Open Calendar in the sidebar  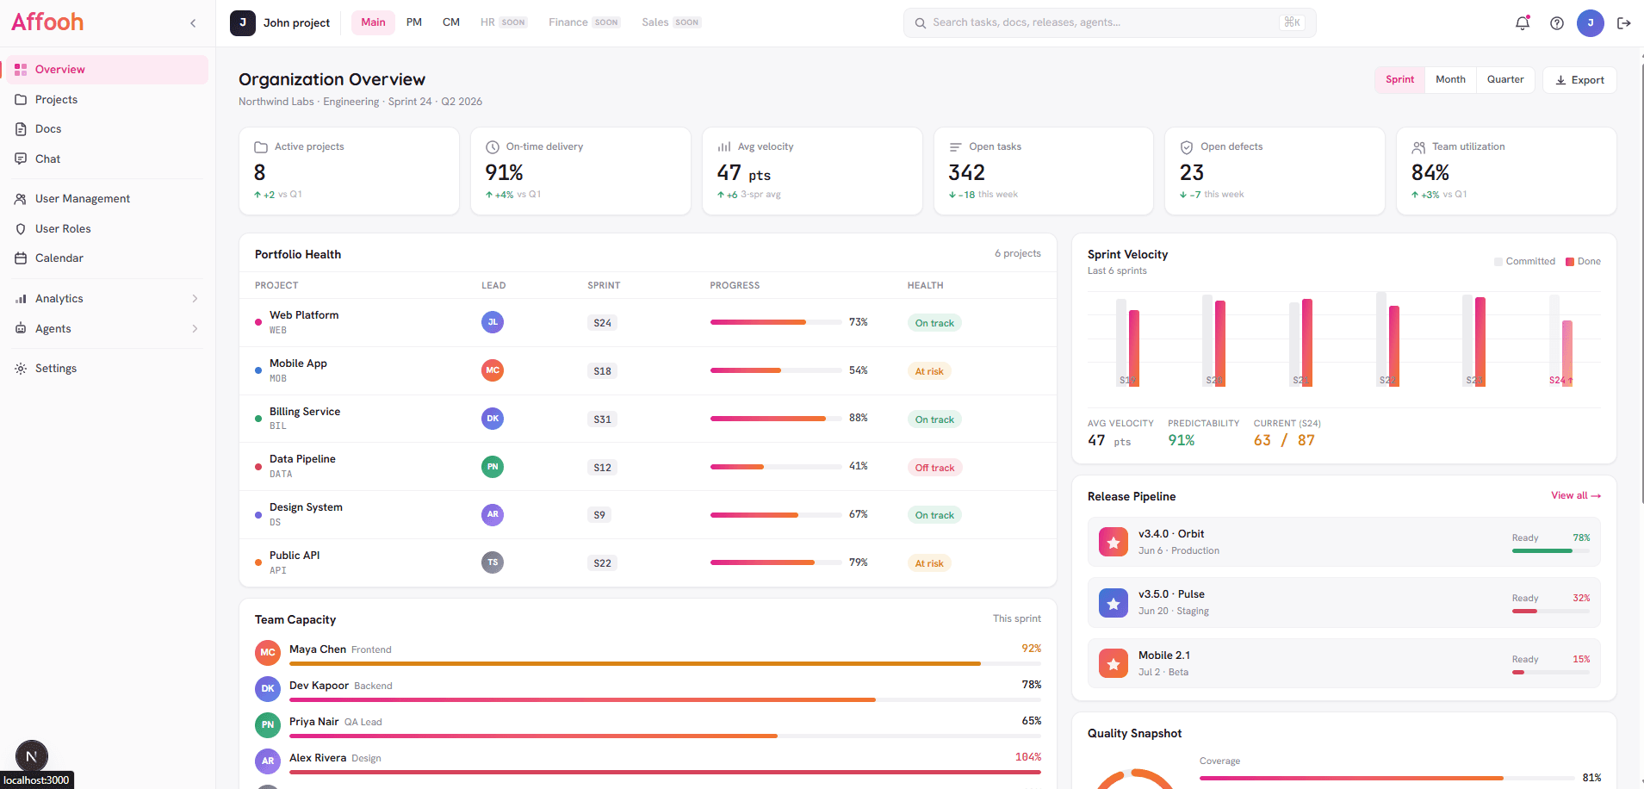[108, 258]
